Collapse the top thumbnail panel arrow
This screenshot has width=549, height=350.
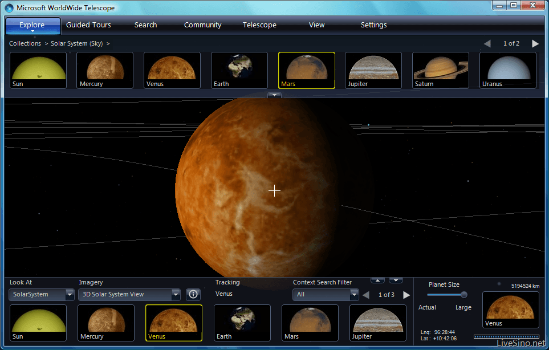click(275, 95)
